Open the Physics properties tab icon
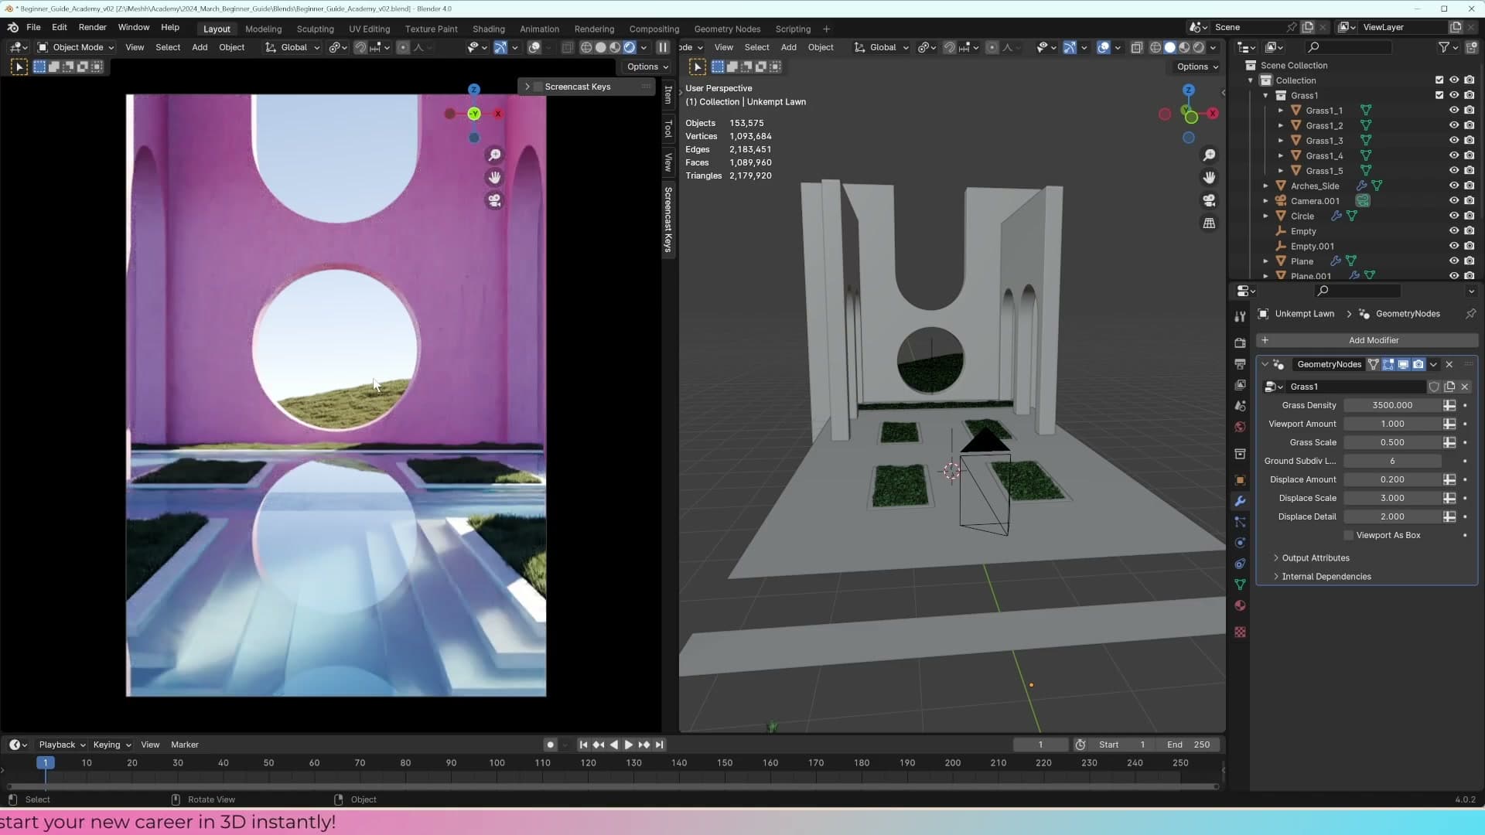This screenshot has width=1485, height=835. coord(1240,543)
